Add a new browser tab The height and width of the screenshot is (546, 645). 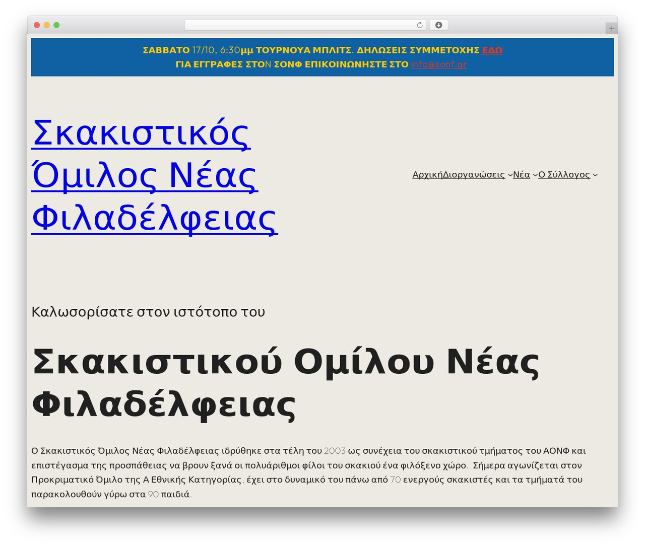click(x=611, y=29)
